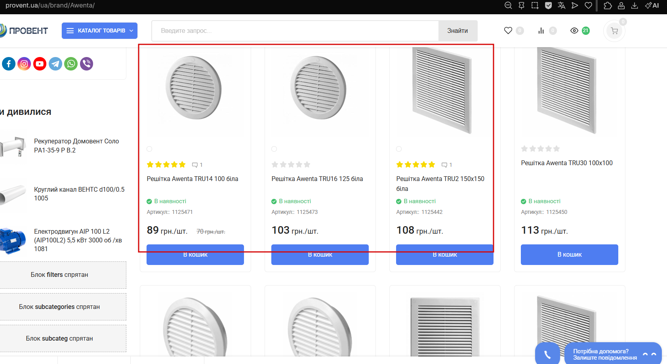Click the YouTube channel icon

coord(40,64)
